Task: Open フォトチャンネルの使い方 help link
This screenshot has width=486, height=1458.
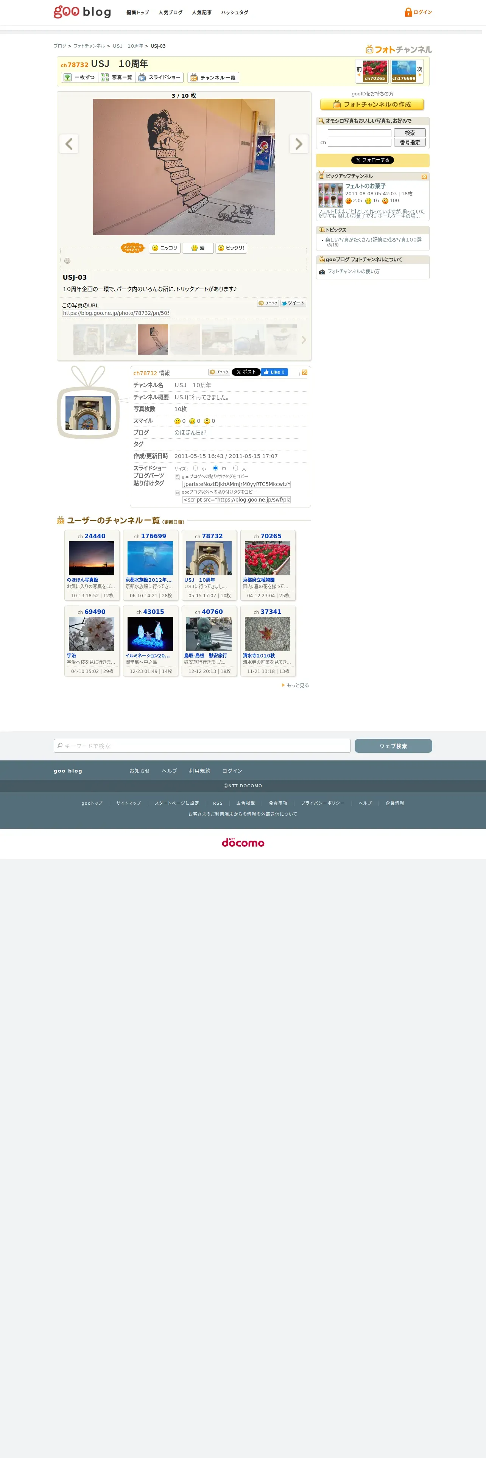Action: tap(354, 272)
